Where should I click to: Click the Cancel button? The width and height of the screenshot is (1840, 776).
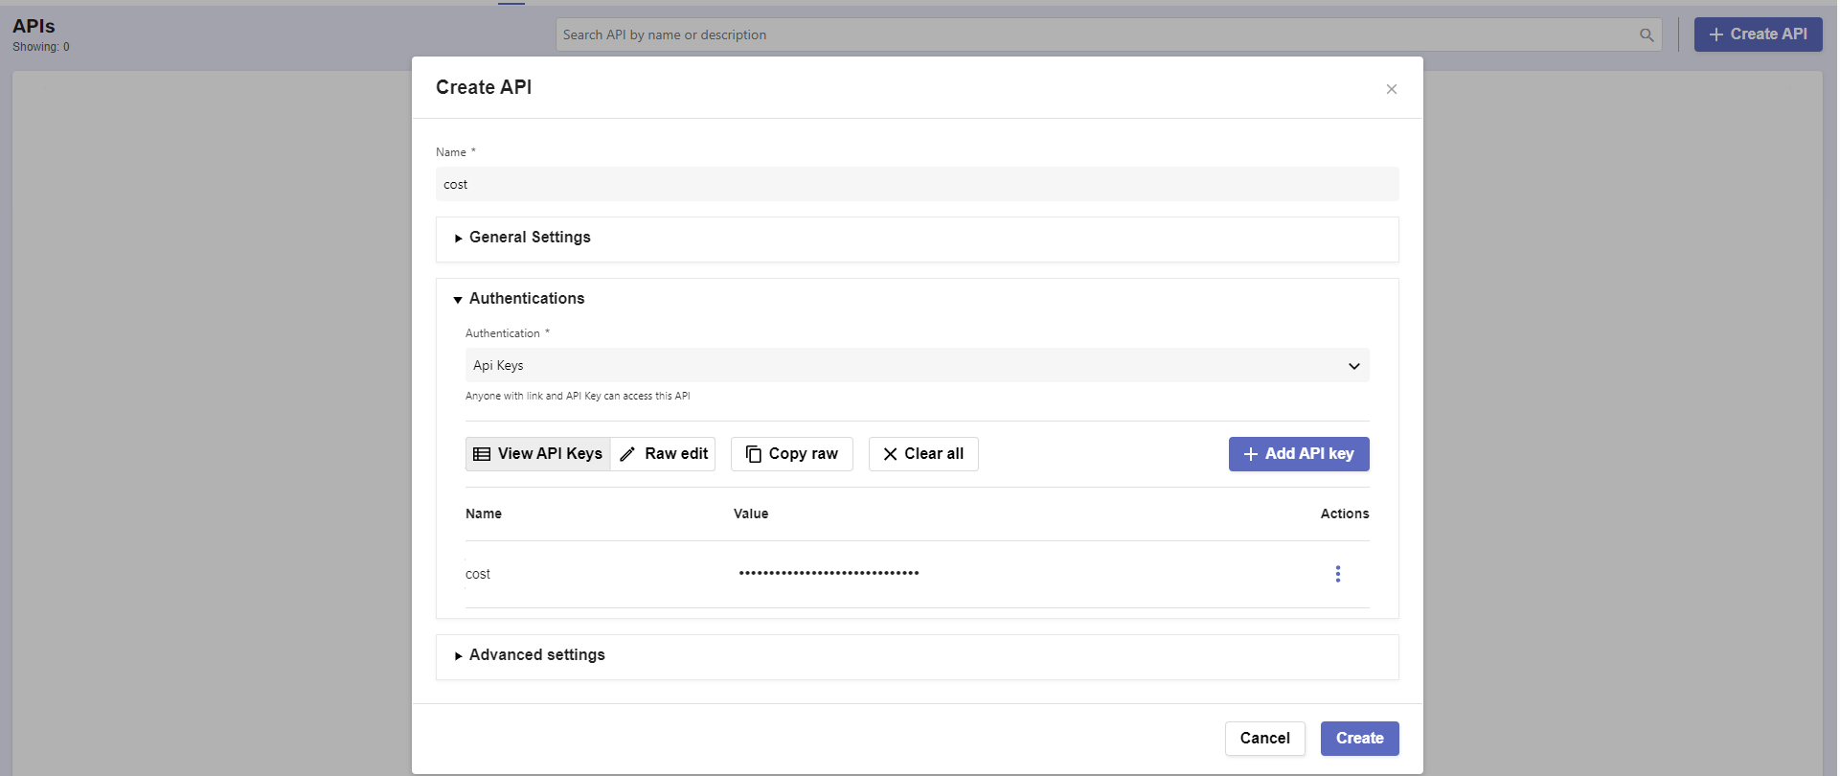pyautogui.click(x=1264, y=739)
